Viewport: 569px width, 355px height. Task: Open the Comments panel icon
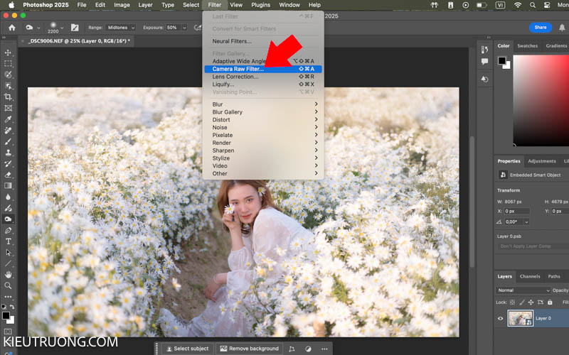point(484,62)
